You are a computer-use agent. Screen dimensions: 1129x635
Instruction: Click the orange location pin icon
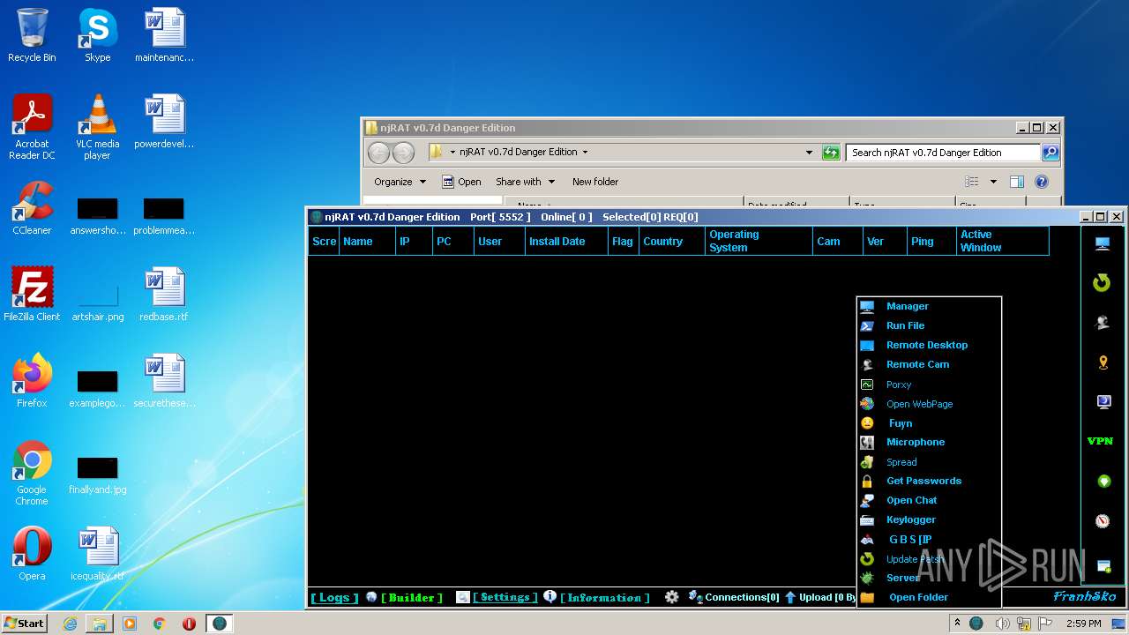1103,362
